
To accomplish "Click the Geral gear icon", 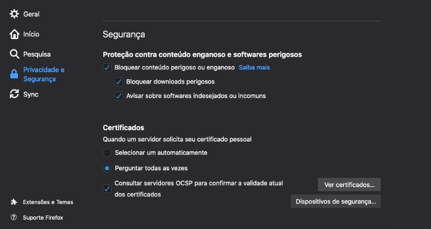I will (x=15, y=14).
